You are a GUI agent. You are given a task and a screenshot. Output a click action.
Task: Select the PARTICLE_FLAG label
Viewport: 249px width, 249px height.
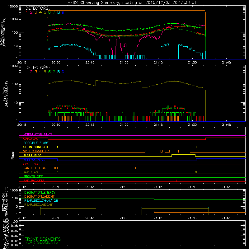[x=35, y=168]
